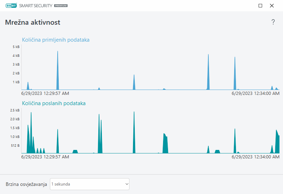Click sent chart end timestamp 12:34:00 AM

pyautogui.click(x=255, y=157)
